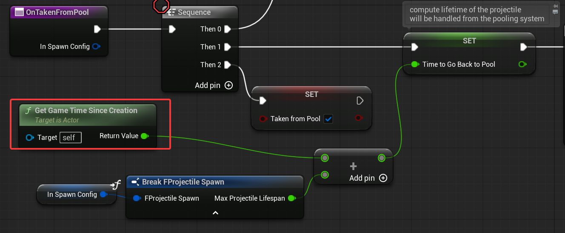This screenshot has height=233, width=565.
Task: Select the Get Game Time Since Creation node title
Action: [86, 111]
